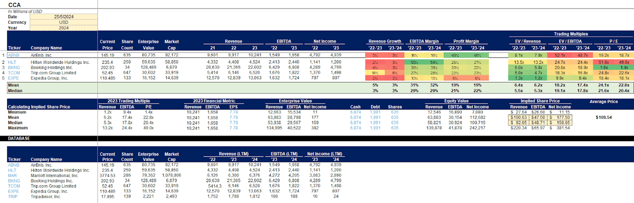Select Tripadvisor's market cap 2,493

[171, 196]
